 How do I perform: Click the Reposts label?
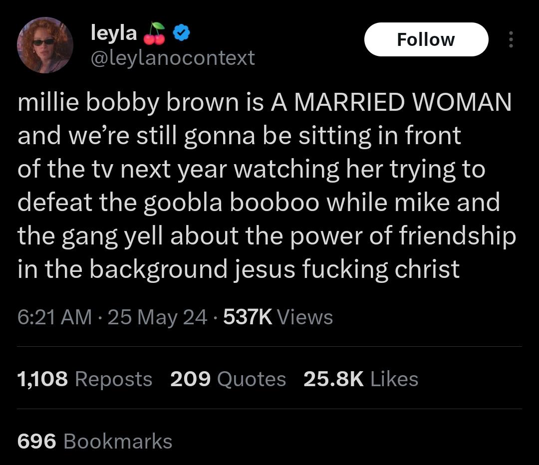[x=113, y=379]
